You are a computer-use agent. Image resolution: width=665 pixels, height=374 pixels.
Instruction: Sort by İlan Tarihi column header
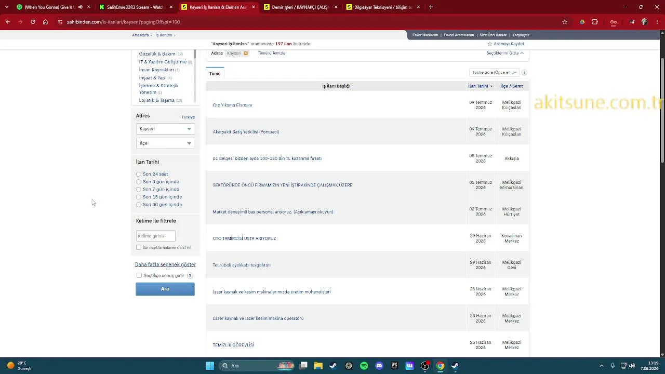(x=480, y=86)
